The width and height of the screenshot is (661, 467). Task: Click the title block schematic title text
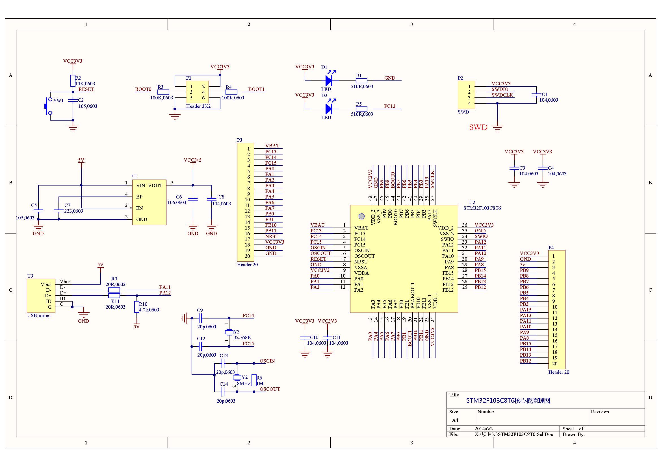tap(508, 401)
